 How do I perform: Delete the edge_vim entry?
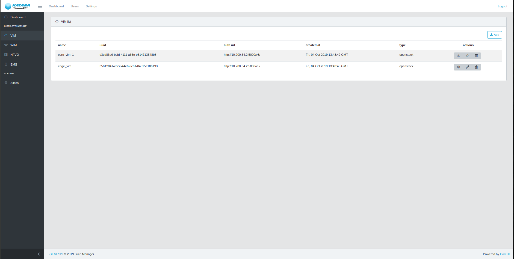click(x=476, y=67)
